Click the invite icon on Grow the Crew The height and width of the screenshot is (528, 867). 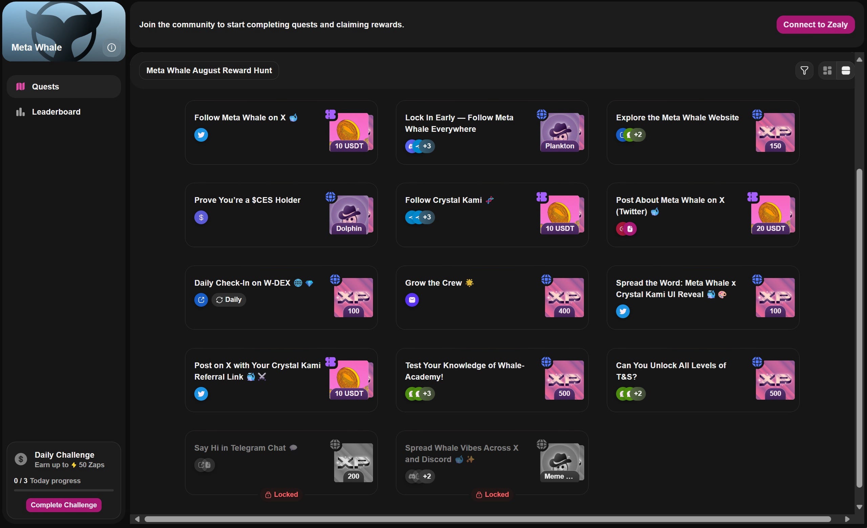click(x=412, y=300)
